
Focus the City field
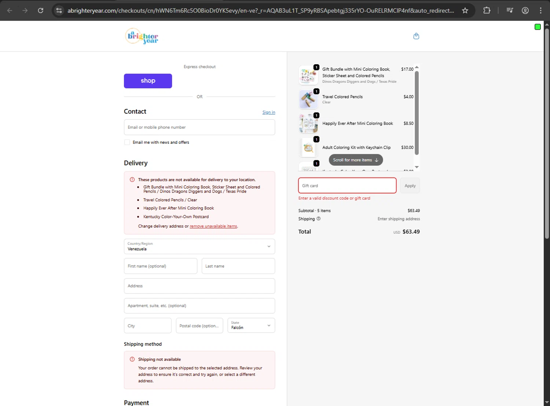pyautogui.click(x=148, y=325)
